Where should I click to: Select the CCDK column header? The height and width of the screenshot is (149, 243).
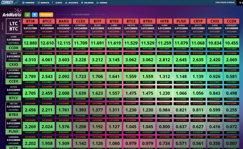click(232, 21)
